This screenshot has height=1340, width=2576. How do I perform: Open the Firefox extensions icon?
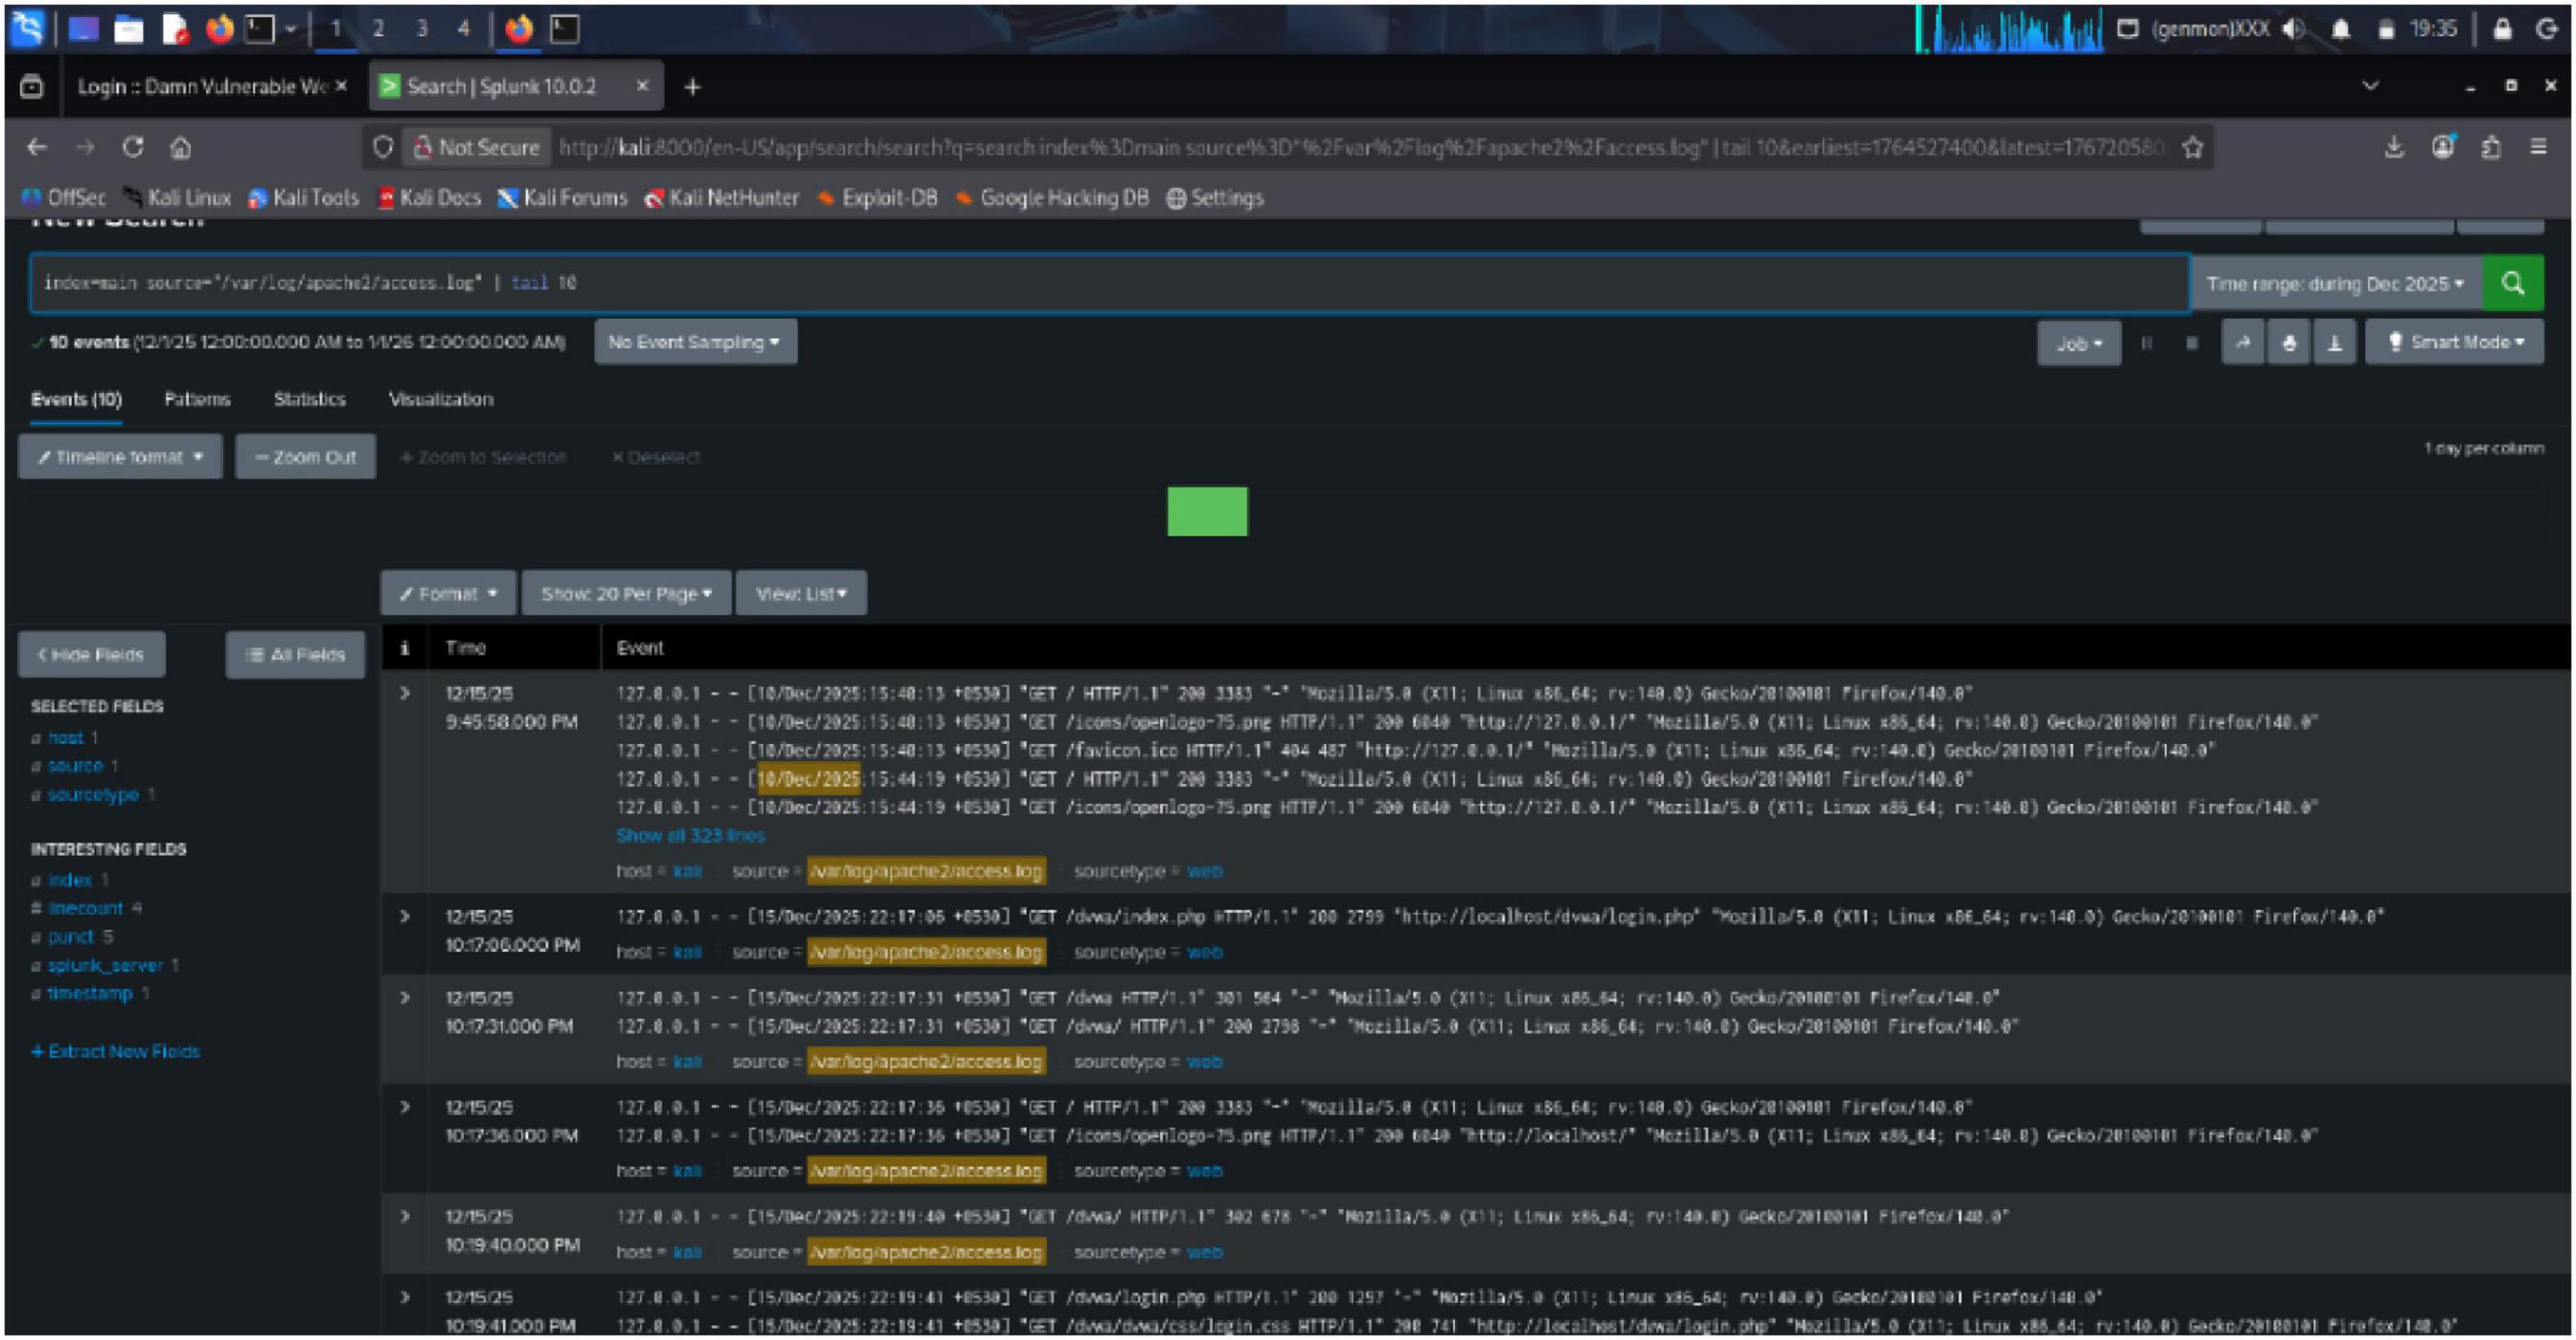(x=2491, y=147)
